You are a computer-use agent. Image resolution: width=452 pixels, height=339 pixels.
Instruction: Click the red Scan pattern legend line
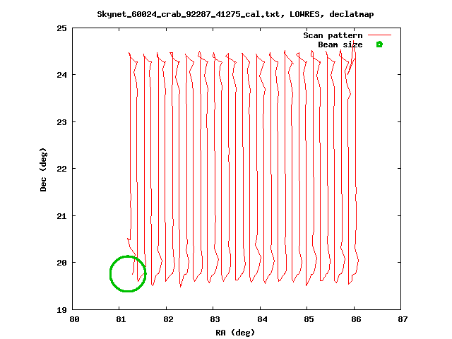[x=379, y=35]
